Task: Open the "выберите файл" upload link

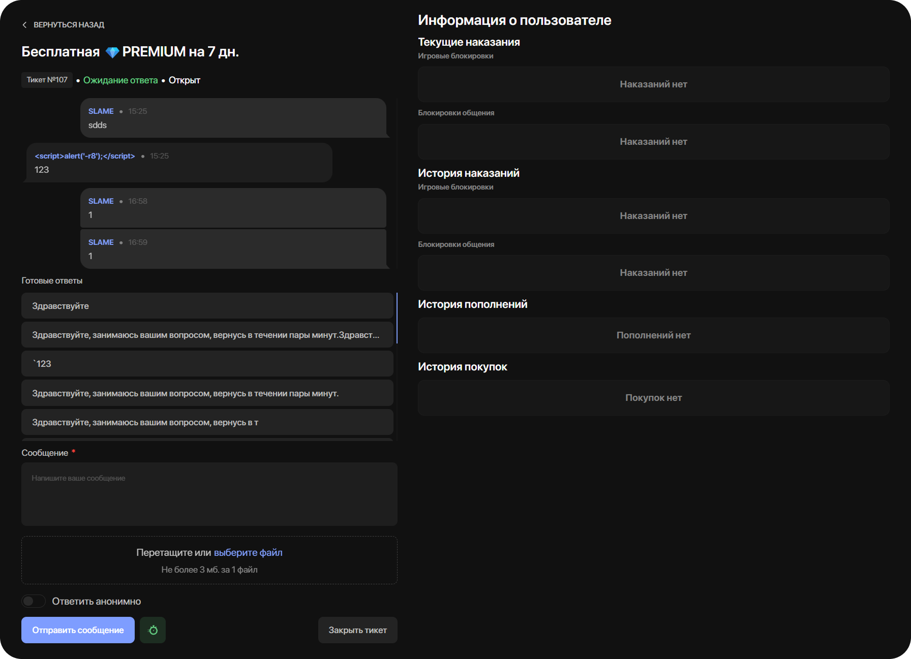Action: (x=248, y=552)
